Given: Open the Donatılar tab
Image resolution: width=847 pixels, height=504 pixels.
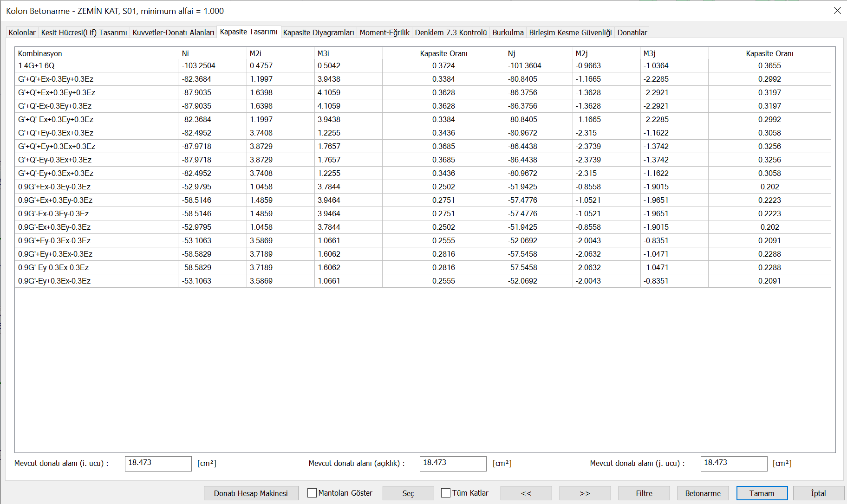Looking at the screenshot, I should click(632, 32).
